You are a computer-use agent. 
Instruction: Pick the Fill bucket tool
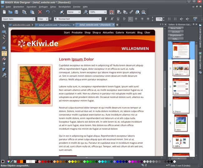coord(4,59)
